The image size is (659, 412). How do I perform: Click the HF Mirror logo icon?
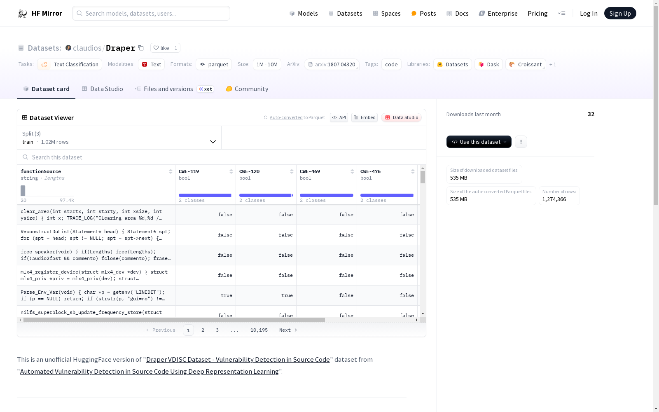(x=23, y=14)
